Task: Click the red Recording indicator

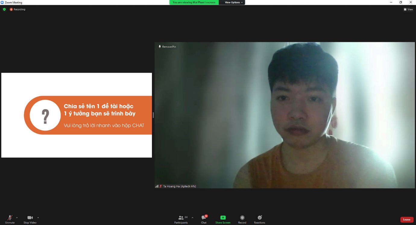Action: pyautogui.click(x=17, y=9)
